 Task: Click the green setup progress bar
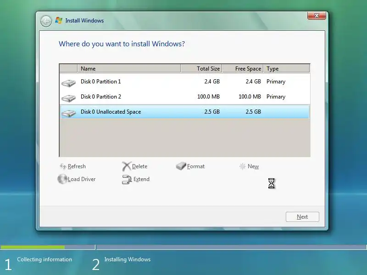[x=33, y=247]
